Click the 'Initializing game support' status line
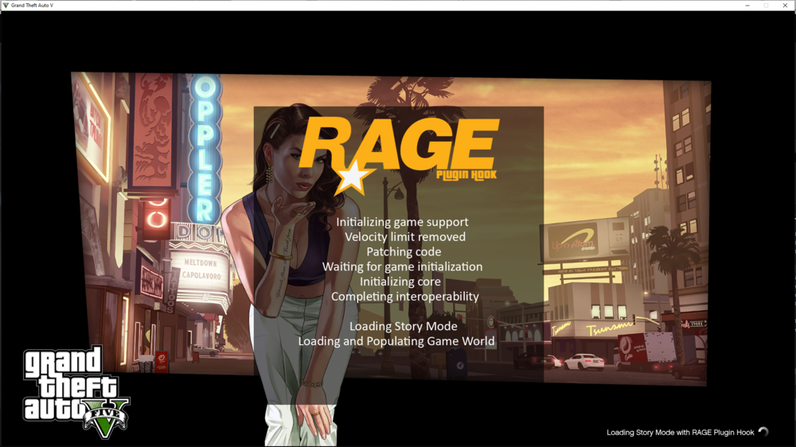The image size is (796, 447). [x=402, y=222]
